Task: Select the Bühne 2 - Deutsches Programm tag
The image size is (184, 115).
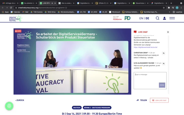Action: (97, 108)
